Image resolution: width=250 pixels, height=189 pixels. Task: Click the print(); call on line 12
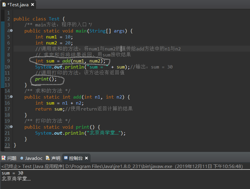pos(46,79)
